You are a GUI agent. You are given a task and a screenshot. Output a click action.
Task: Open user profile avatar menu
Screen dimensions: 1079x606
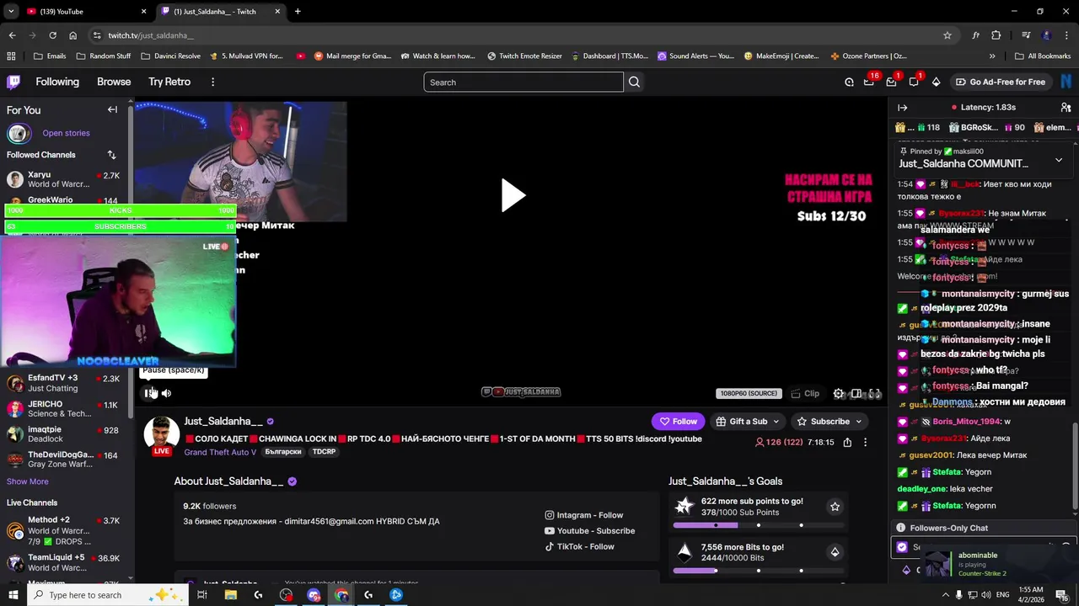[1066, 82]
